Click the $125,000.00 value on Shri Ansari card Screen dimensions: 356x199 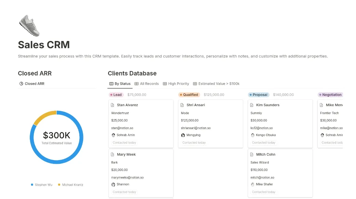189,120
